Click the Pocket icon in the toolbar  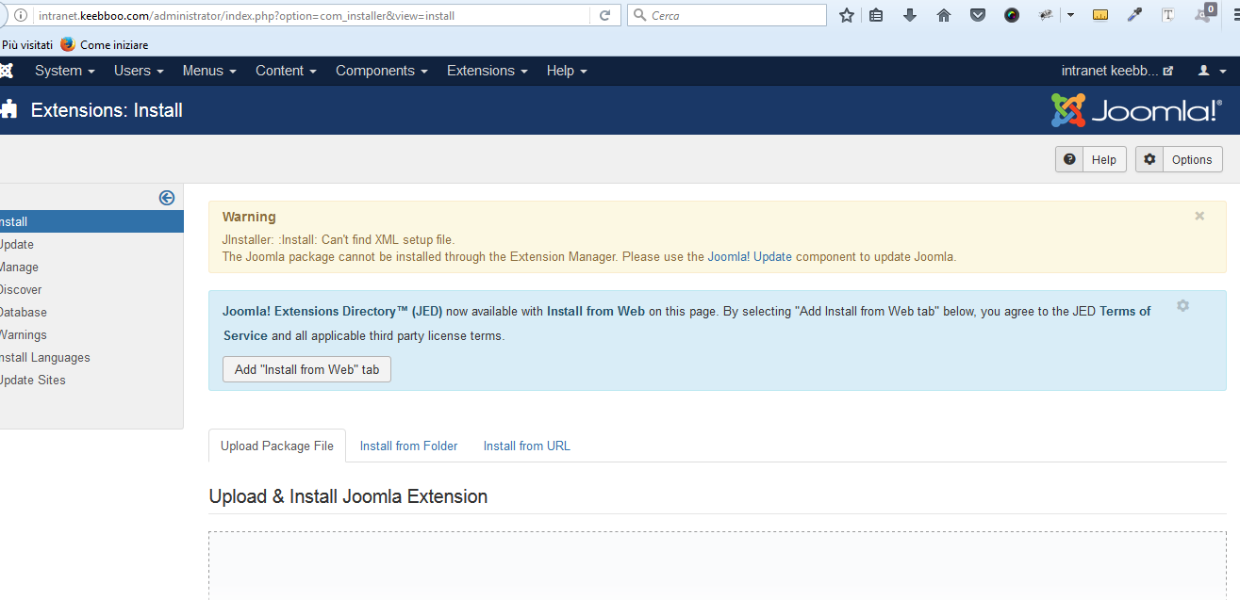tap(978, 15)
